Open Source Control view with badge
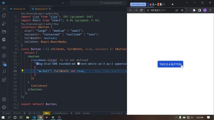214x120 pixels. tap(4, 64)
